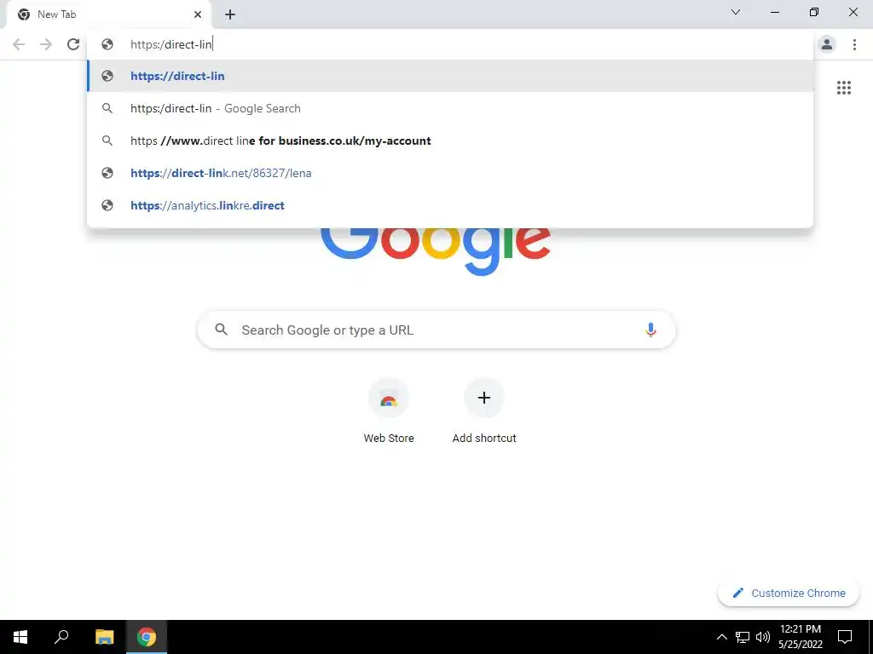This screenshot has width=873, height=654.
Task: Select analytics.linkre.direct suggestion
Action: (450, 205)
